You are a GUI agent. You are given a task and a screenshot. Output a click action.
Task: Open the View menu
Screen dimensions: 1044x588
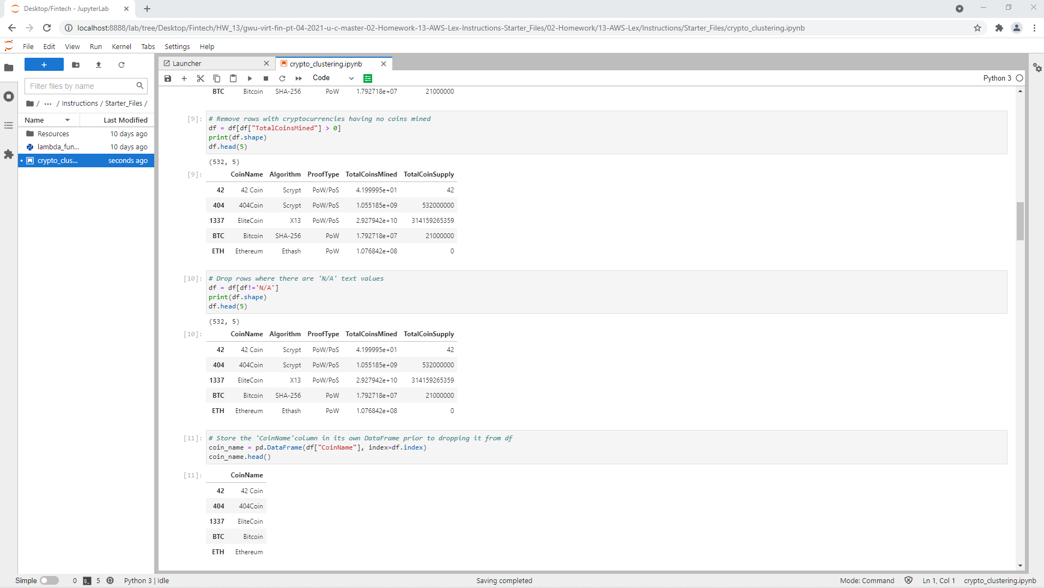pos(72,47)
